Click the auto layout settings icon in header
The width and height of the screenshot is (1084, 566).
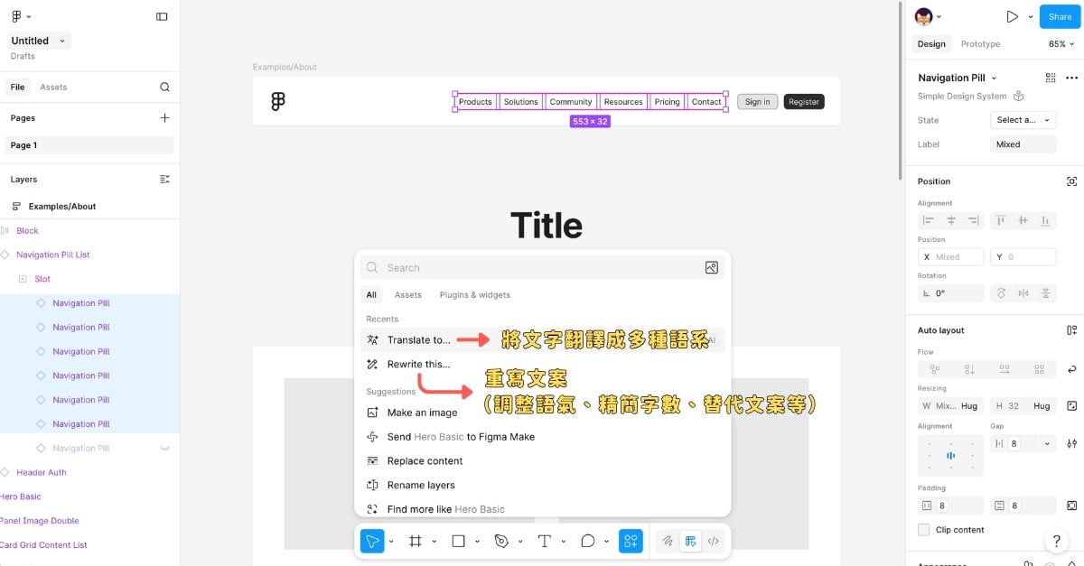1072,330
